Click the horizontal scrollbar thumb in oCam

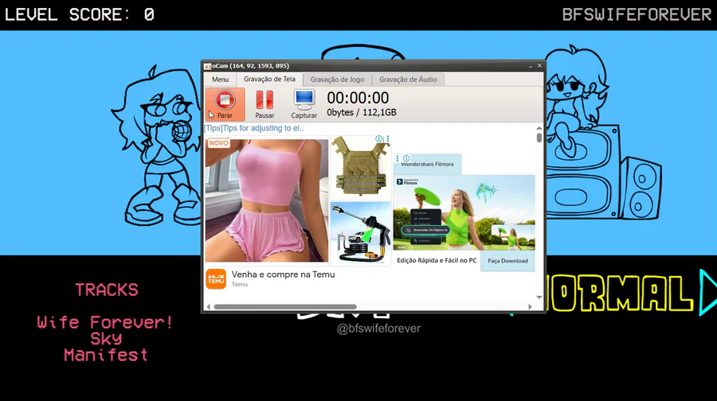click(285, 307)
